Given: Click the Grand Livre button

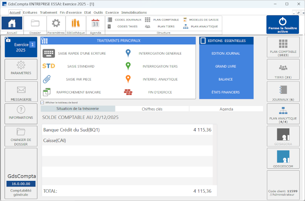Looking at the screenshot, I should pos(226,66).
